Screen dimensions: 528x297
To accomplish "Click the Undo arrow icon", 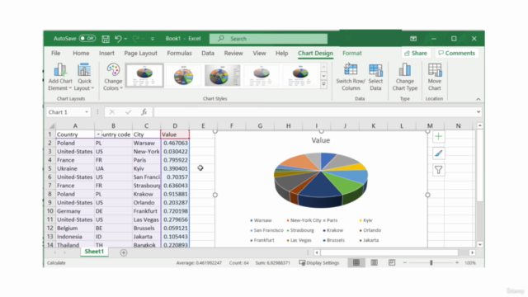I will [x=118, y=39].
